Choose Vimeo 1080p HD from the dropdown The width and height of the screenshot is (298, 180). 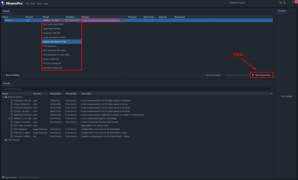click(x=62, y=59)
